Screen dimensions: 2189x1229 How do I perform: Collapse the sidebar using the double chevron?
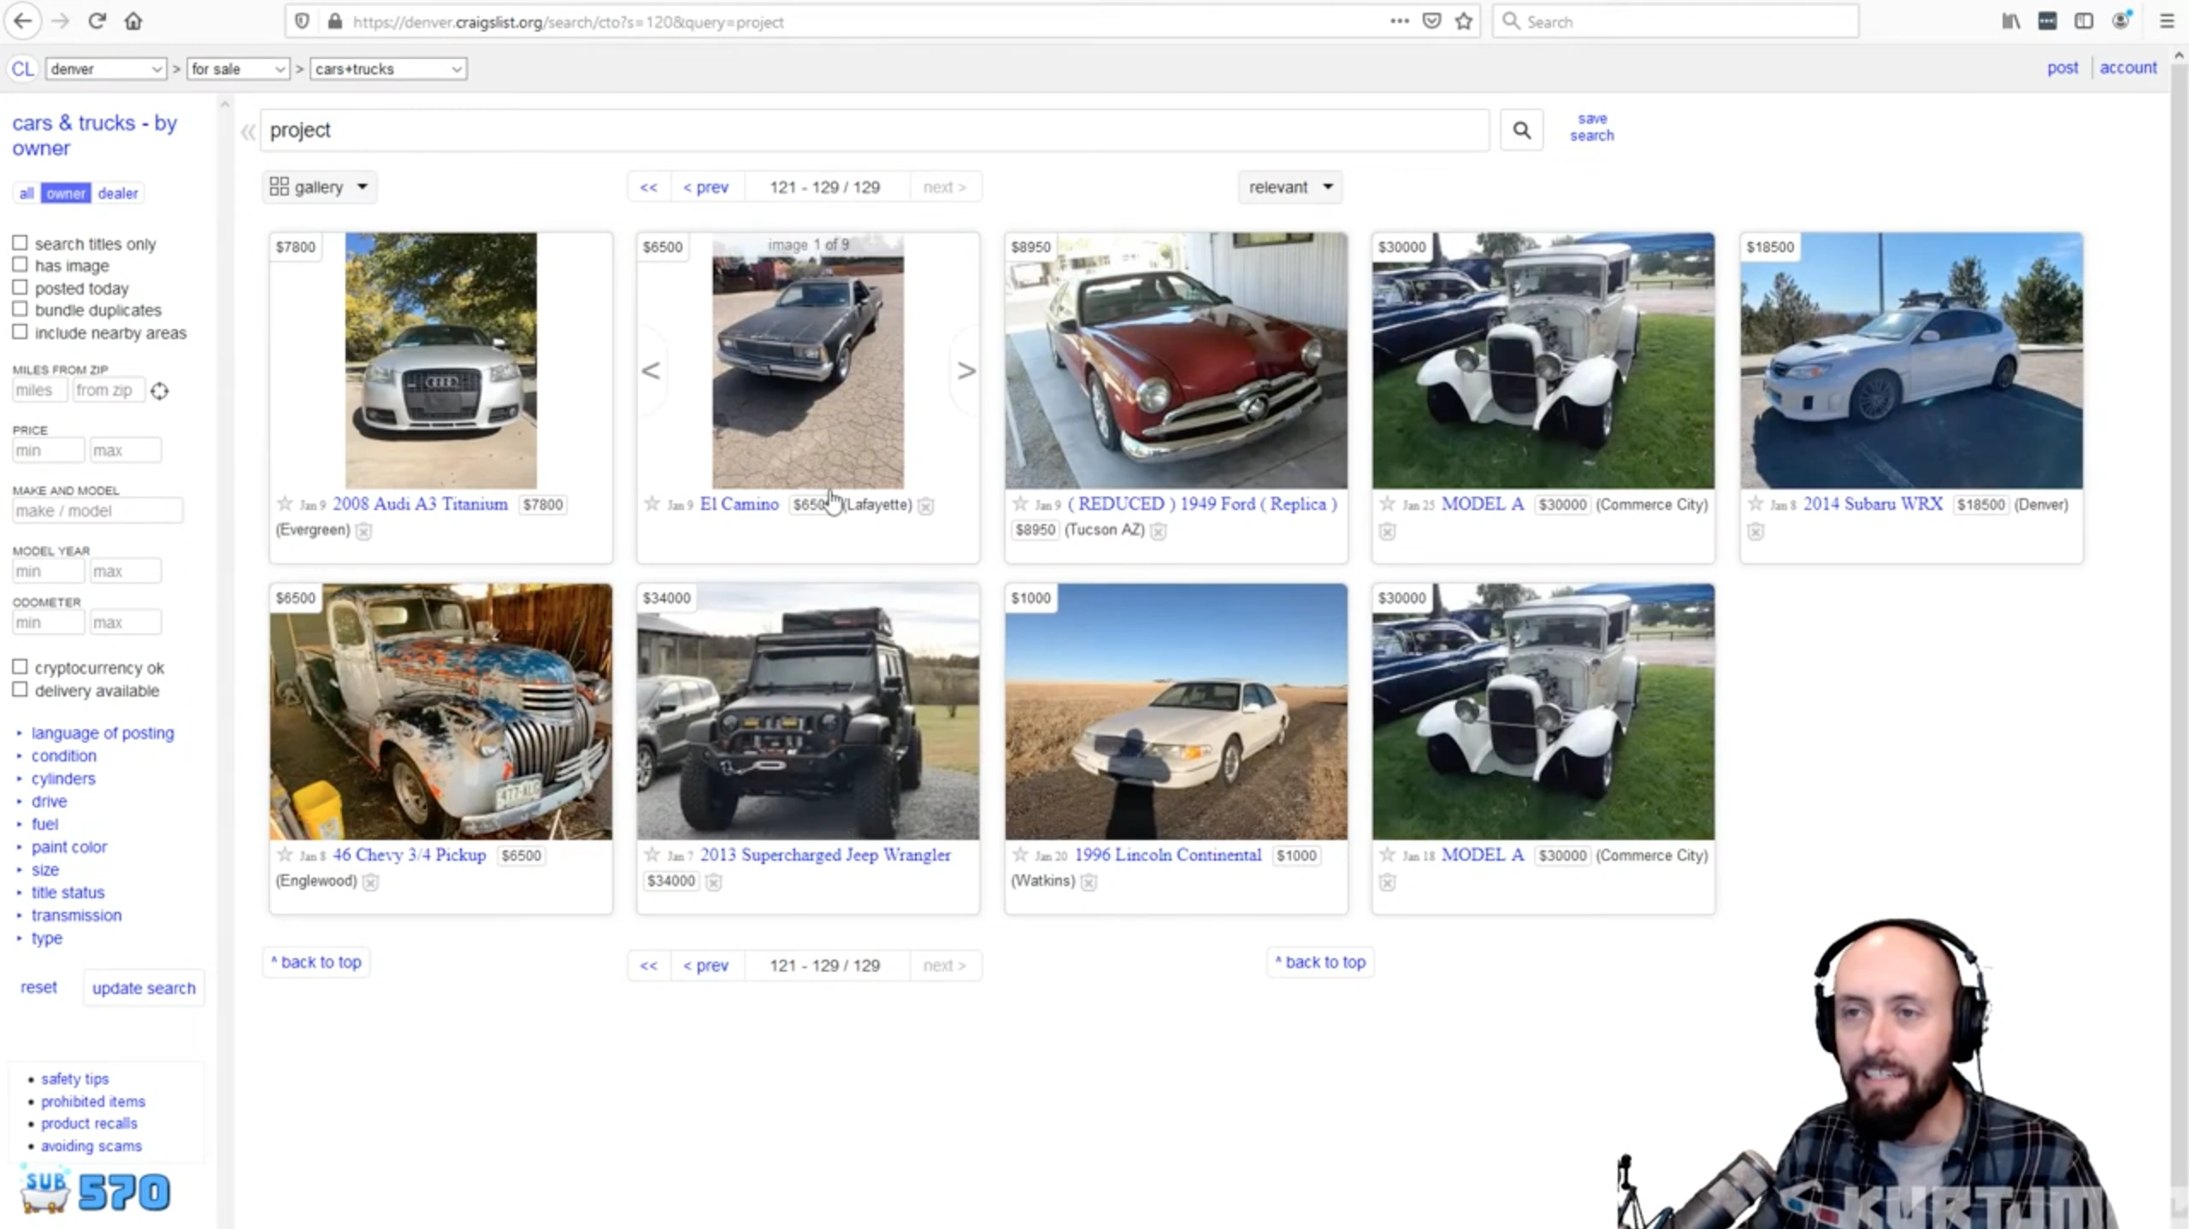[x=248, y=132]
